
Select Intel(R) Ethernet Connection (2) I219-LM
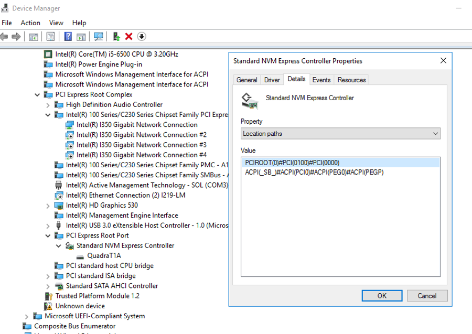125,195
